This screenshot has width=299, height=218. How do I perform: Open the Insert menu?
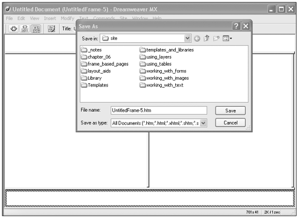(50, 18)
